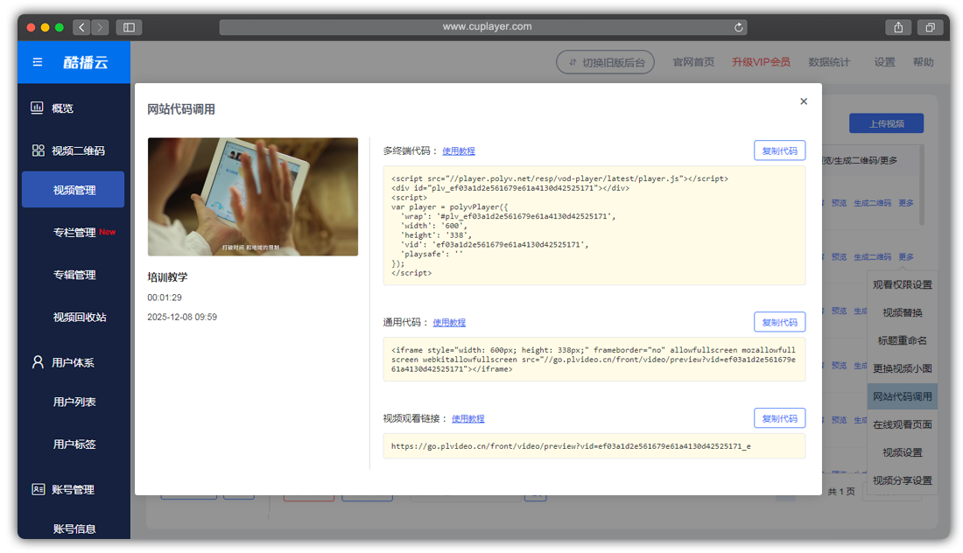The image size is (963, 553).
Task: Click 酷播云 logo text
Action: pos(86,62)
